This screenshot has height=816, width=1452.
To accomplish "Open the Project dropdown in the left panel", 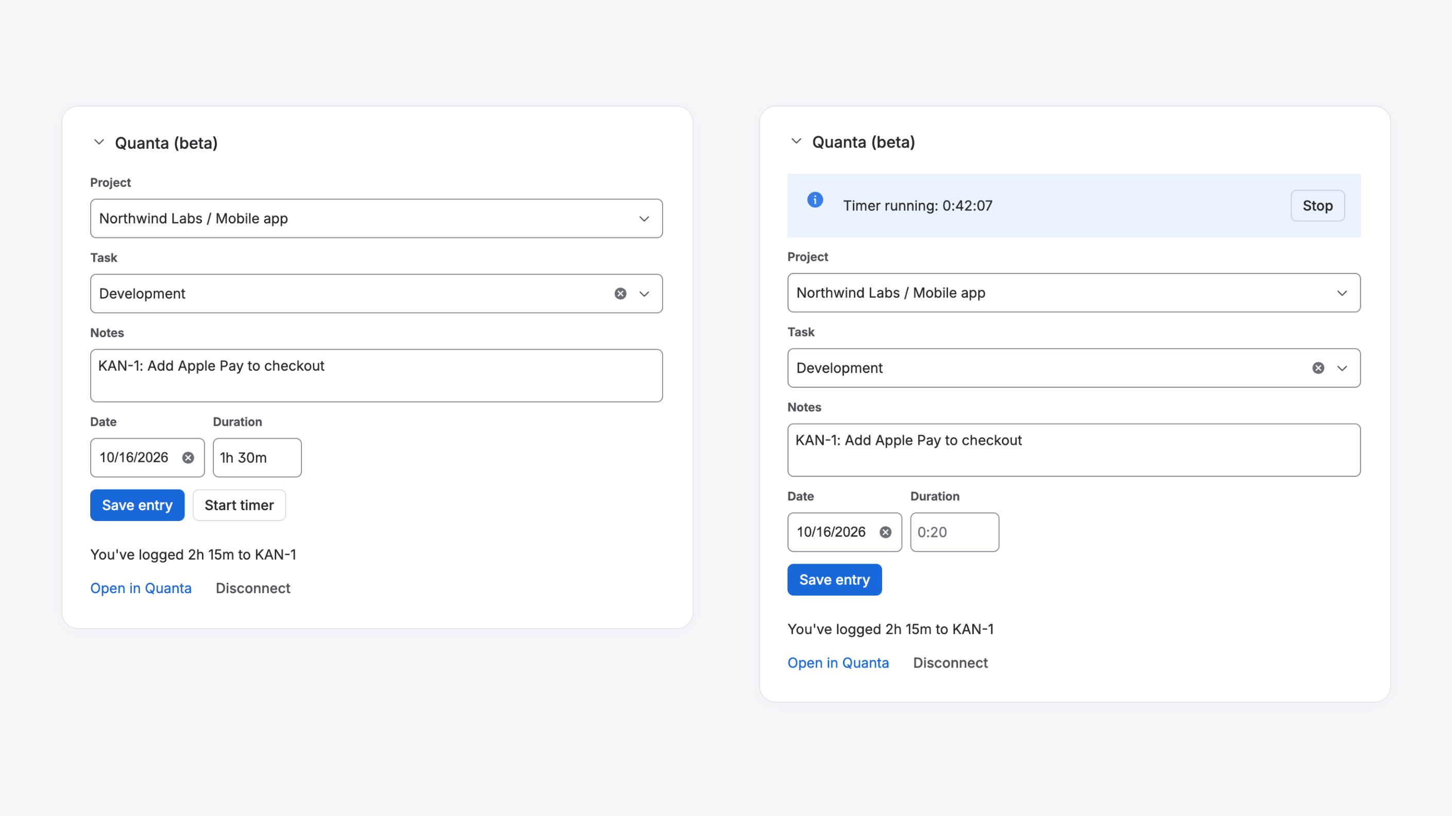I will pyautogui.click(x=376, y=218).
